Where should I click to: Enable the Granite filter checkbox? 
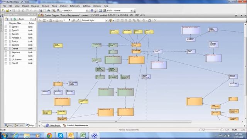6,49
